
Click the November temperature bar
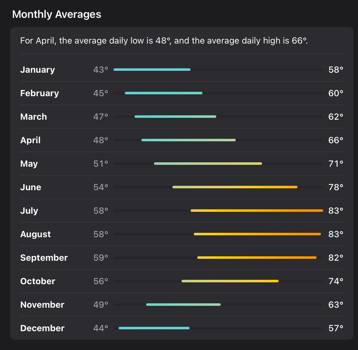click(183, 305)
